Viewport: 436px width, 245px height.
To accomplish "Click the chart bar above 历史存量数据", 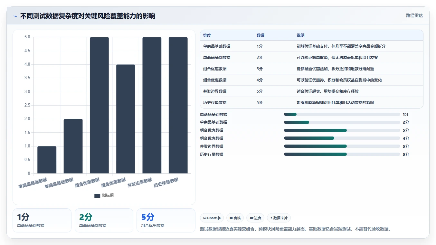I will (178, 105).
